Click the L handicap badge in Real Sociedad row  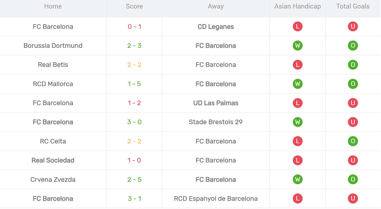point(298,160)
